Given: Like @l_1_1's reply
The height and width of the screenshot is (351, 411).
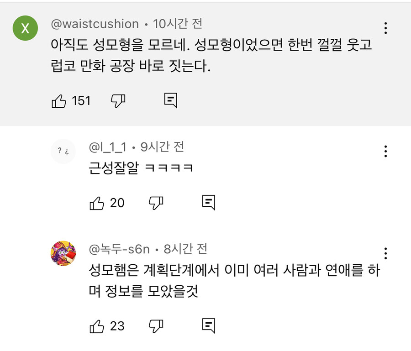Looking at the screenshot, I should 98,203.
